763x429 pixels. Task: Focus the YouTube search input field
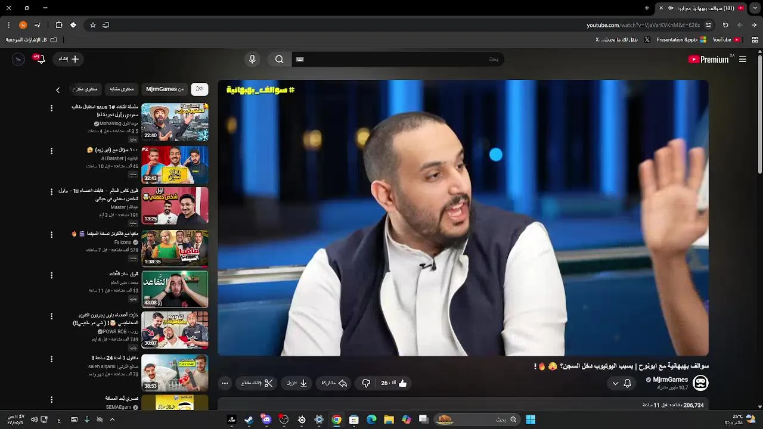pos(398,59)
